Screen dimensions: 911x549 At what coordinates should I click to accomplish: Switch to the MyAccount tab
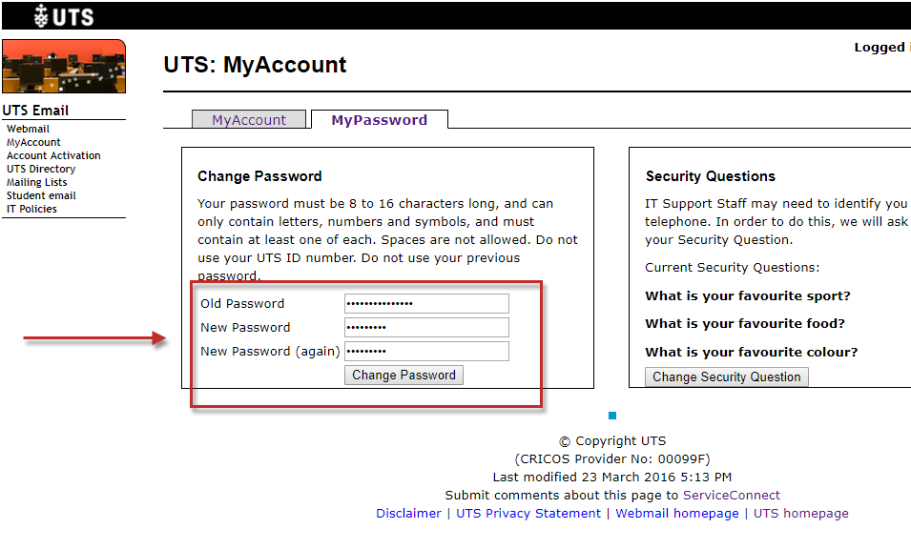[249, 120]
